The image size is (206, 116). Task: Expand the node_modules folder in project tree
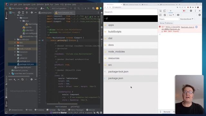(x=15, y=49)
